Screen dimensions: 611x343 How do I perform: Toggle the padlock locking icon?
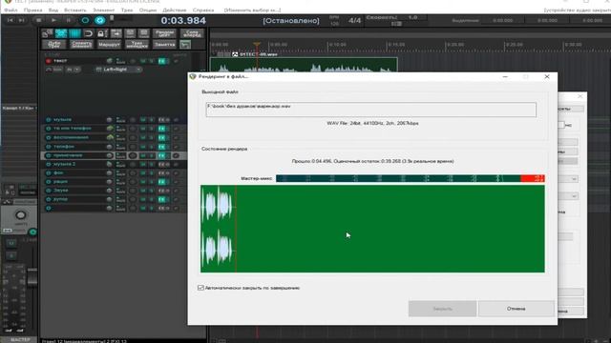click(x=102, y=33)
